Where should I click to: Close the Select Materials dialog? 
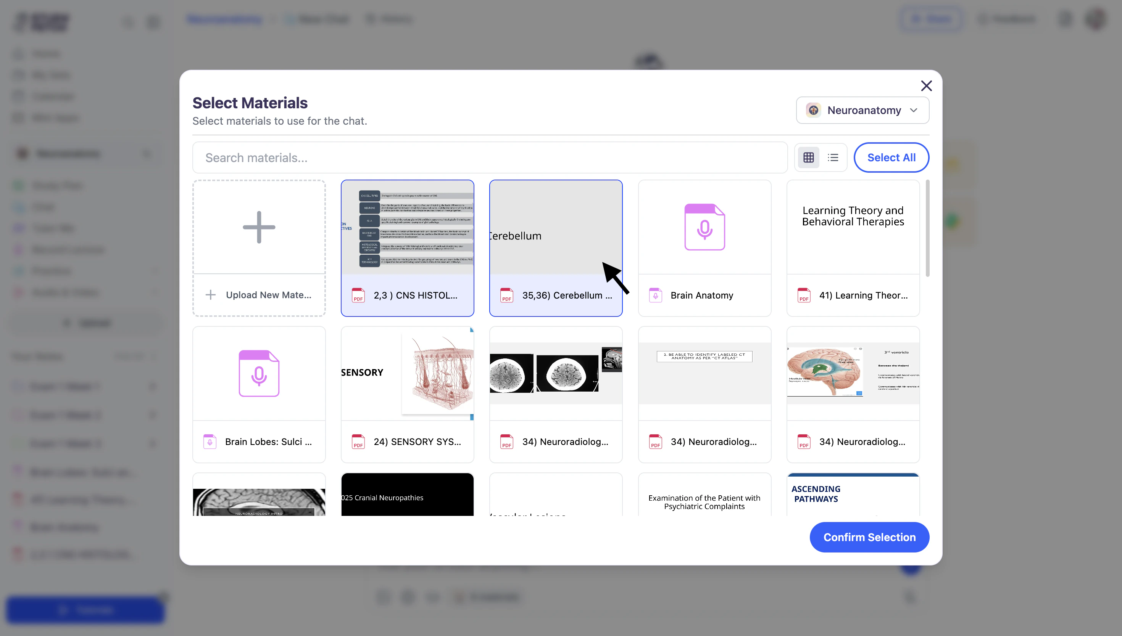(926, 86)
